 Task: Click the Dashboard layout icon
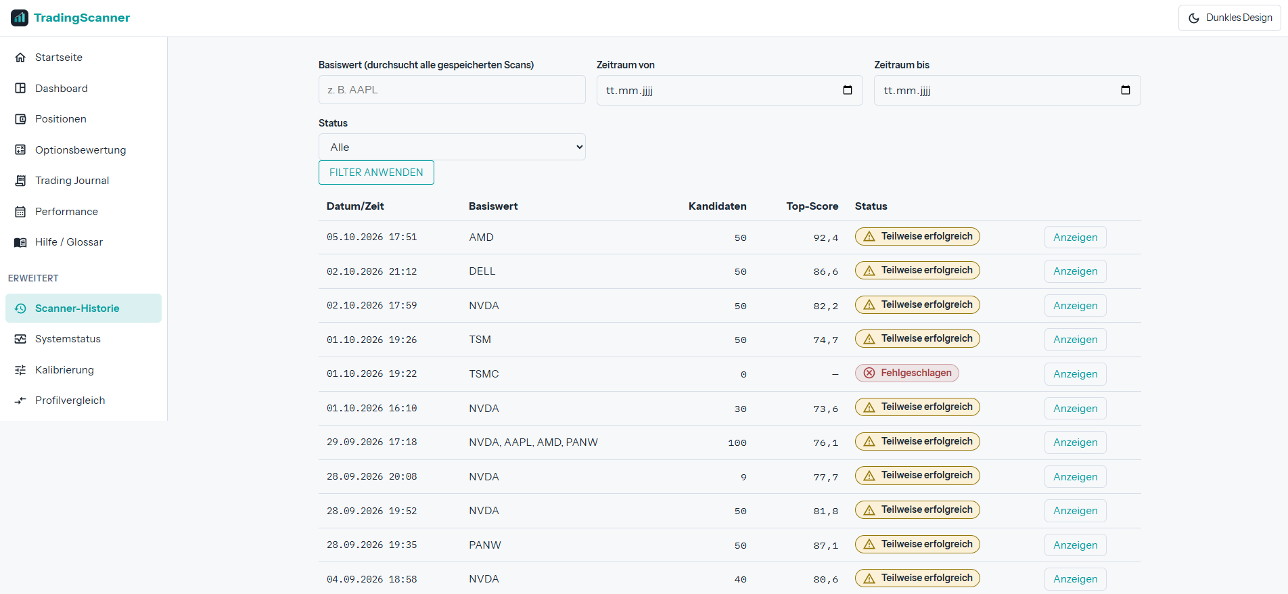(20, 89)
